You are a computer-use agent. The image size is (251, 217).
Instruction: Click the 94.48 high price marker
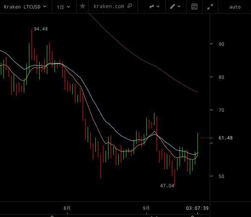pyautogui.click(x=41, y=29)
